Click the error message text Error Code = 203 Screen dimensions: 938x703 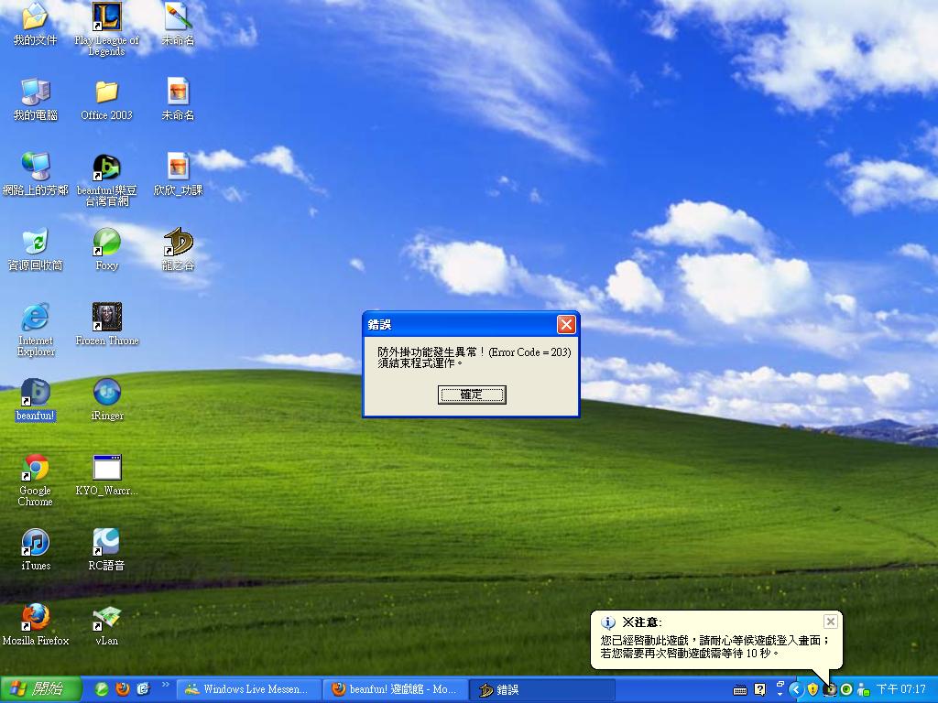click(x=529, y=352)
